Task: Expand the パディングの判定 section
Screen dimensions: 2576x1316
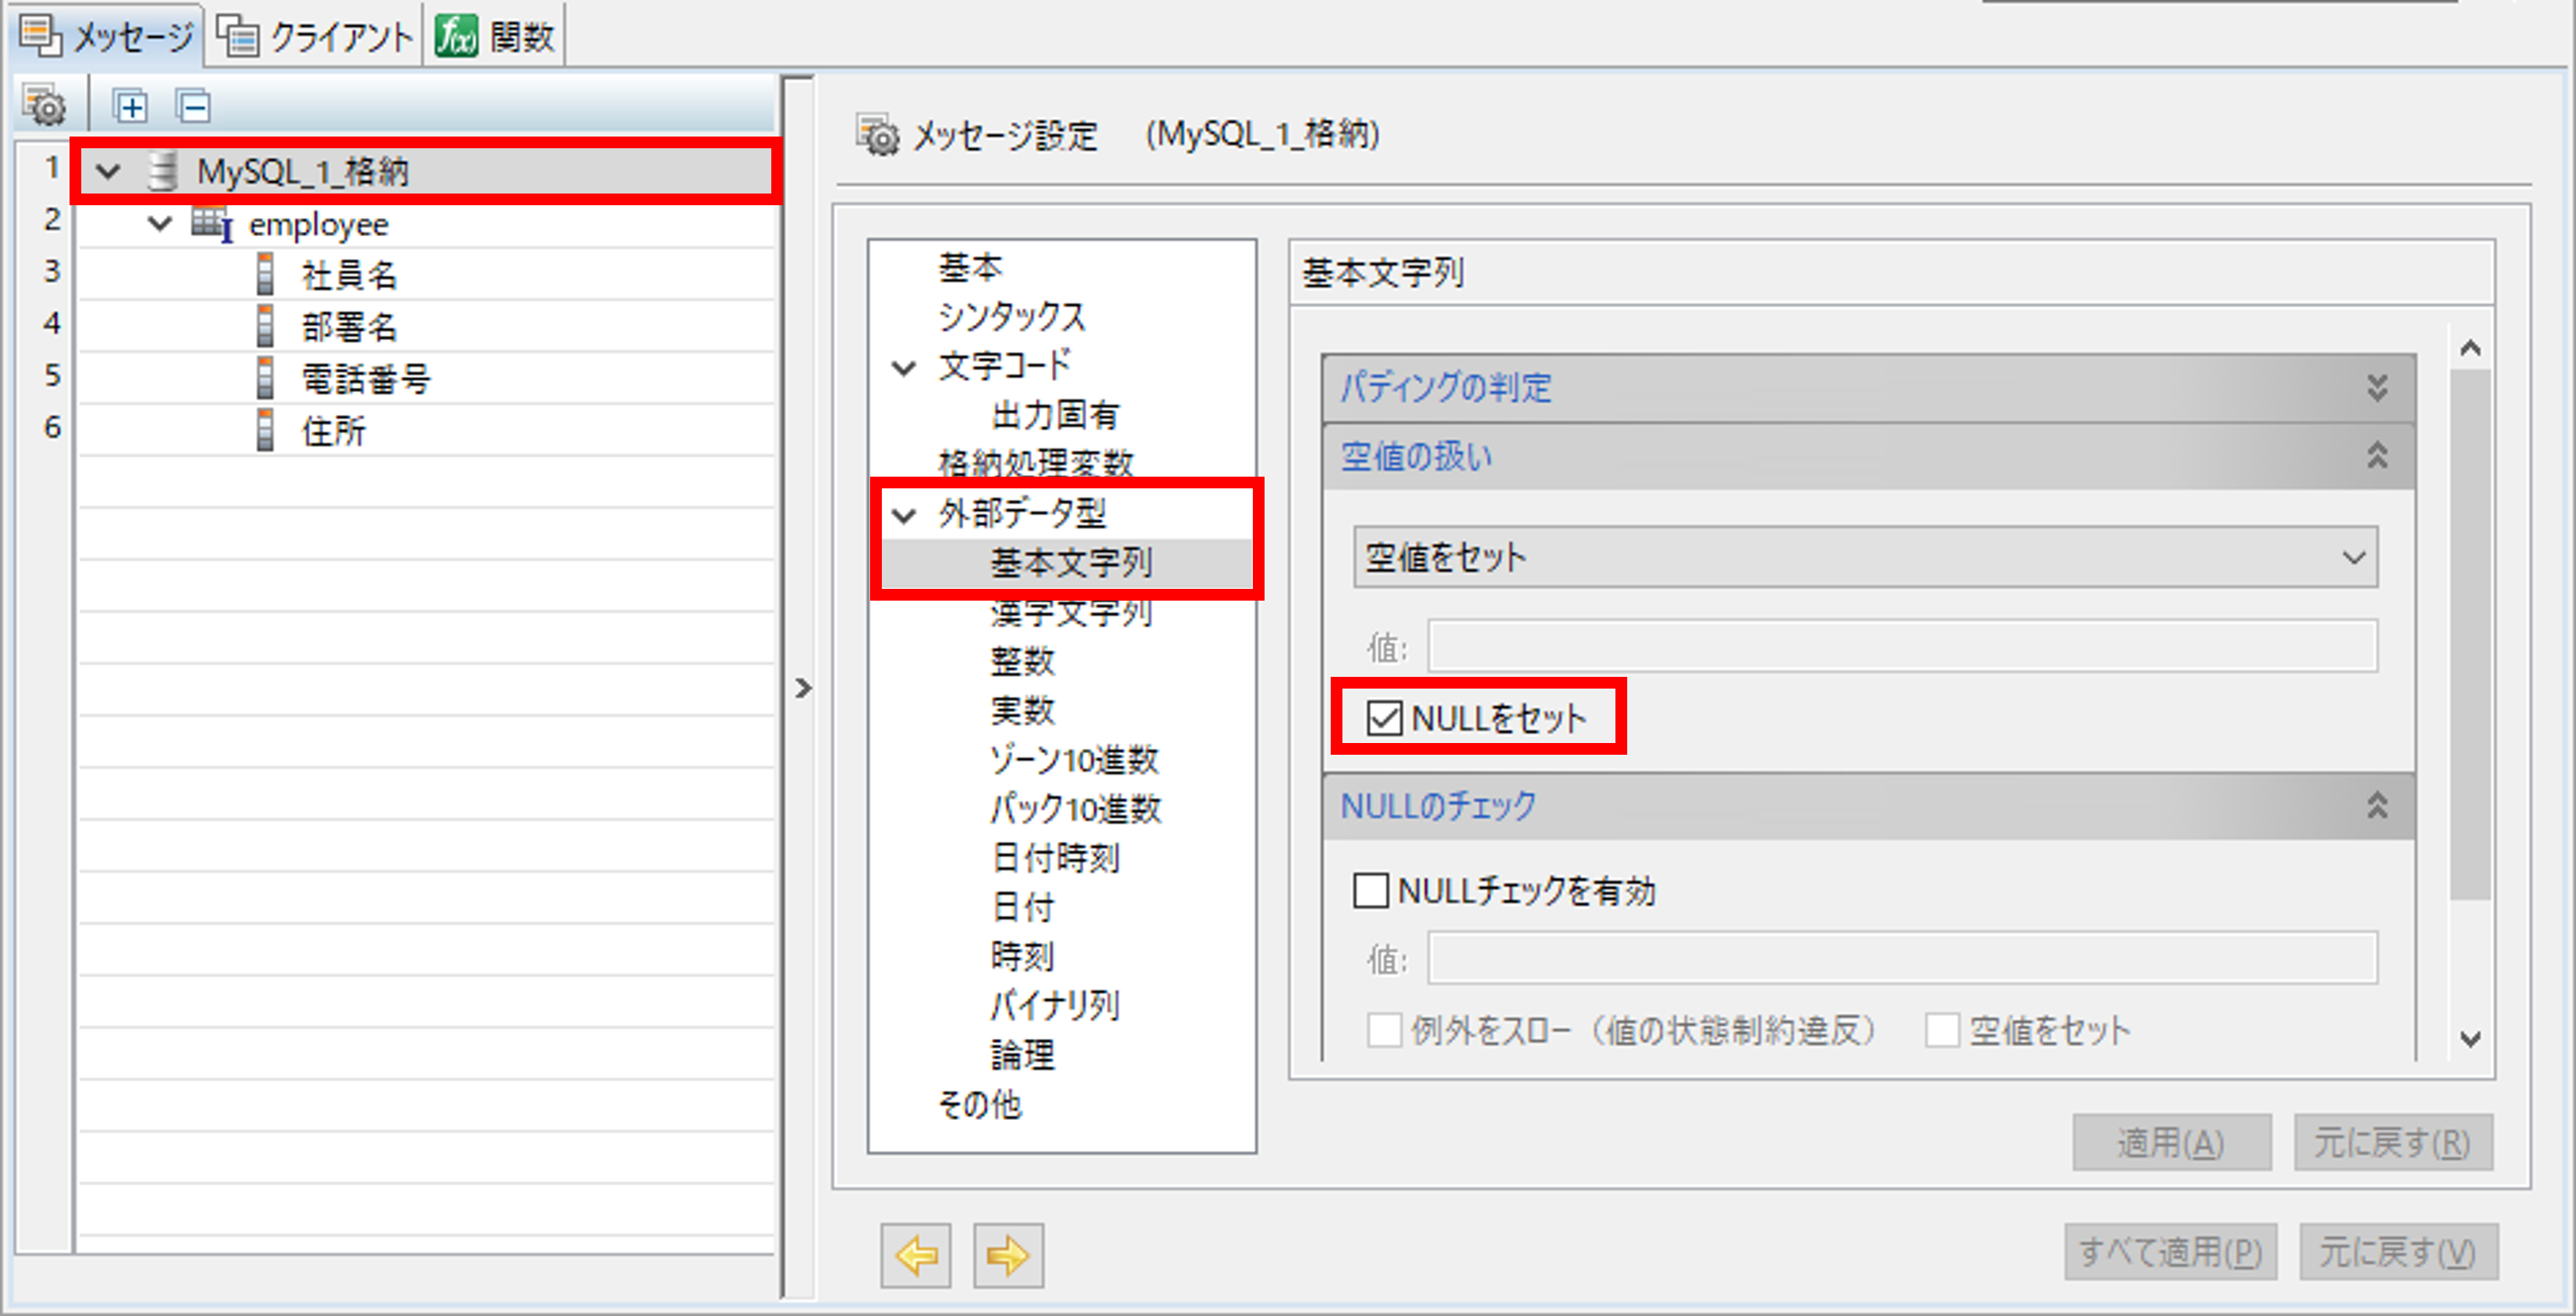Action: (x=2376, y=388)
